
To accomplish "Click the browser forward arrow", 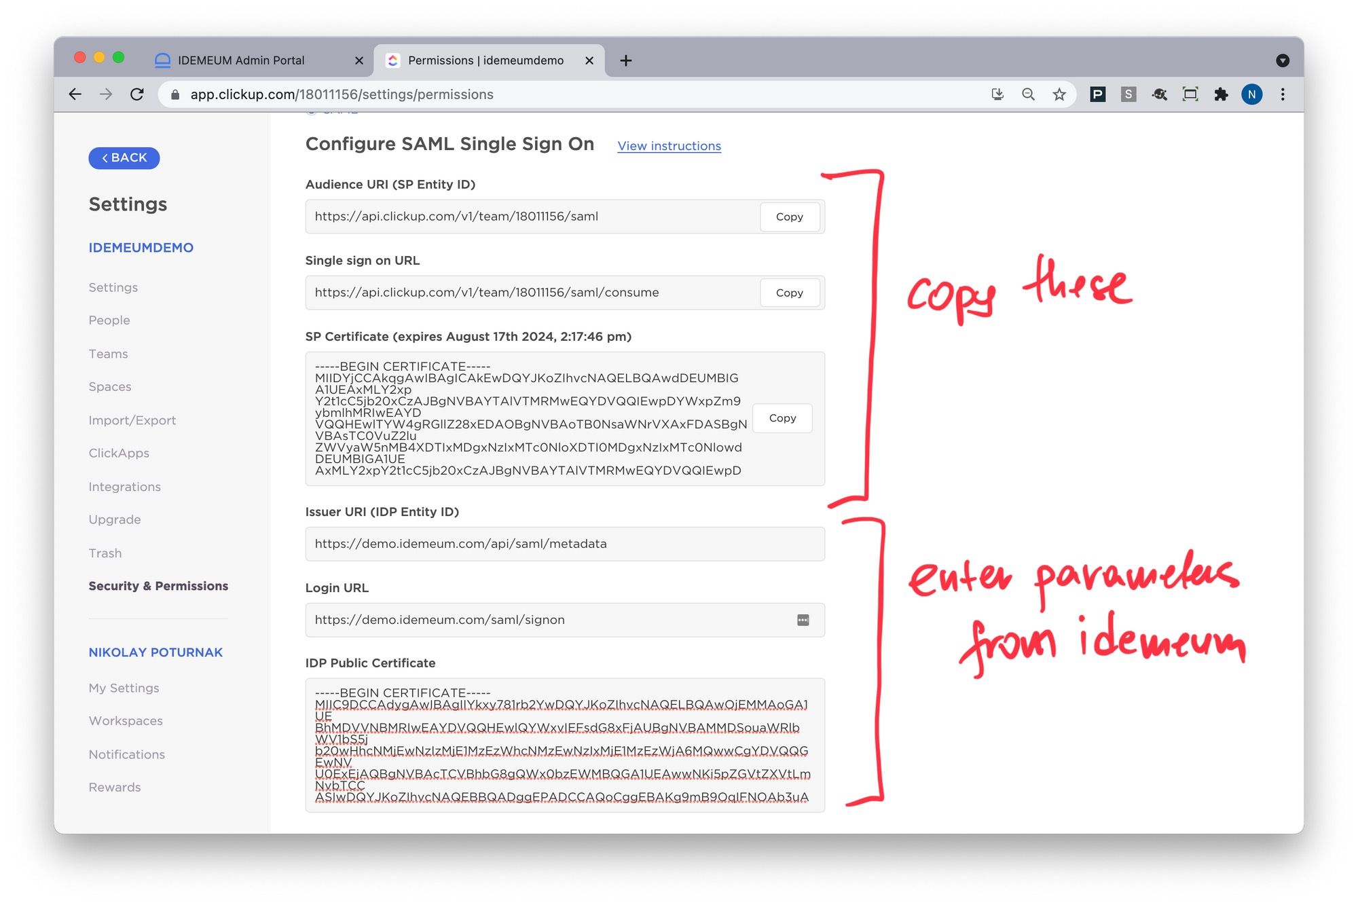I will tap(106, 94).
